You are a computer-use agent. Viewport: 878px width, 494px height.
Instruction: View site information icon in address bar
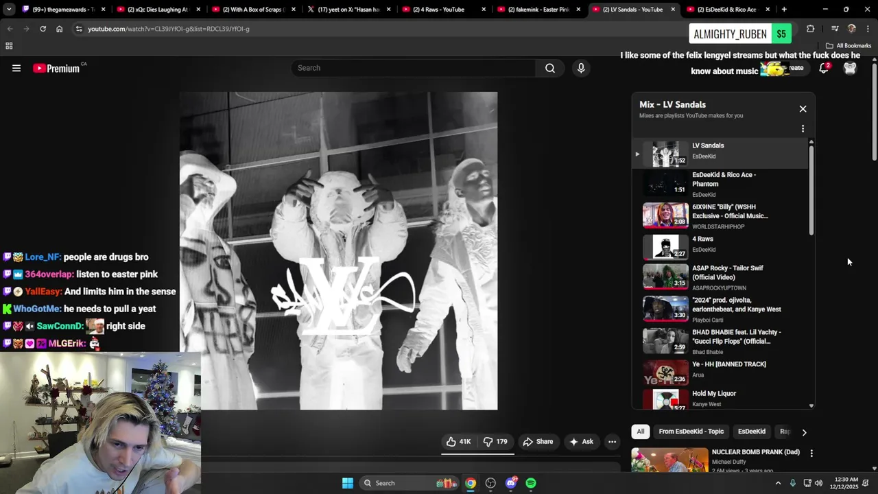(x=79, y=29)
